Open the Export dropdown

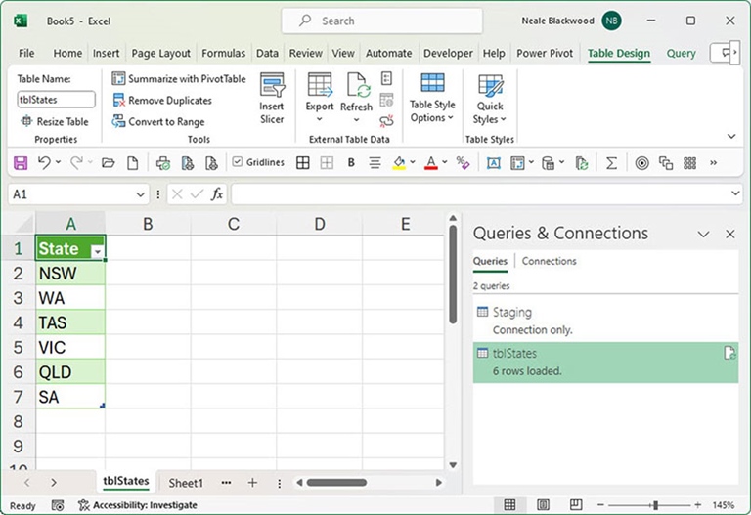[320, 119]
